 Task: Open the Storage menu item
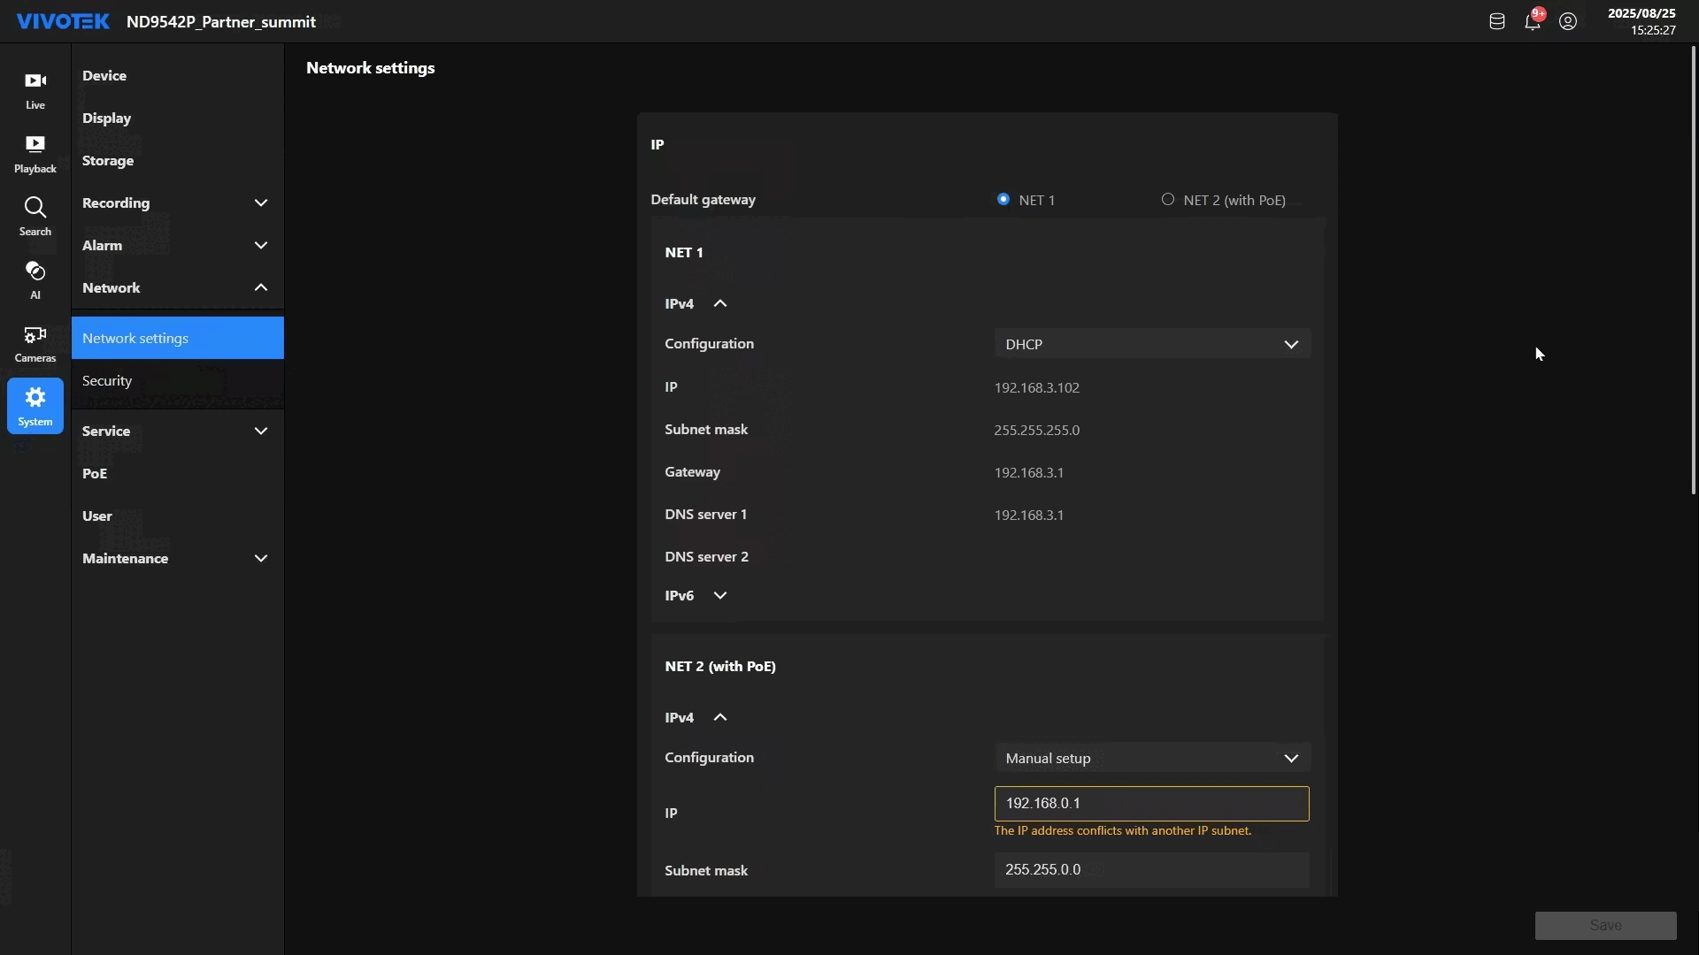click(108, 161)
